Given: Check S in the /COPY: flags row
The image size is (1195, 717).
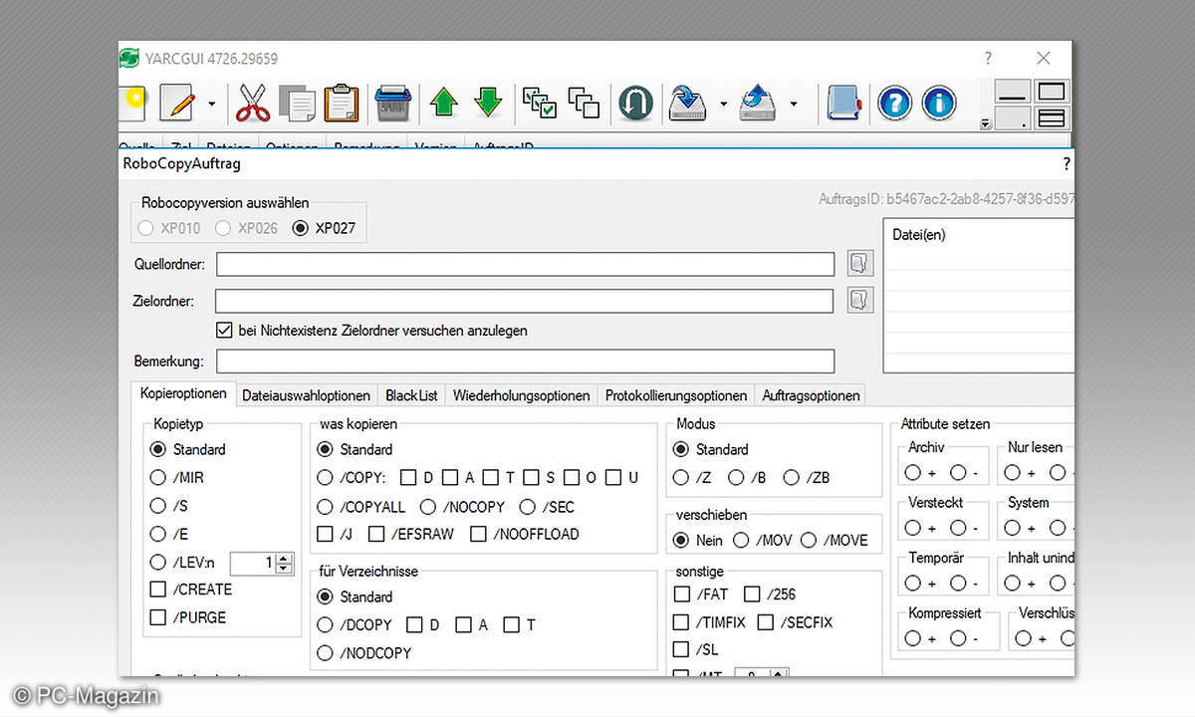Looking at the screenshot, I should pyautogui.click(x=531, y=478).
